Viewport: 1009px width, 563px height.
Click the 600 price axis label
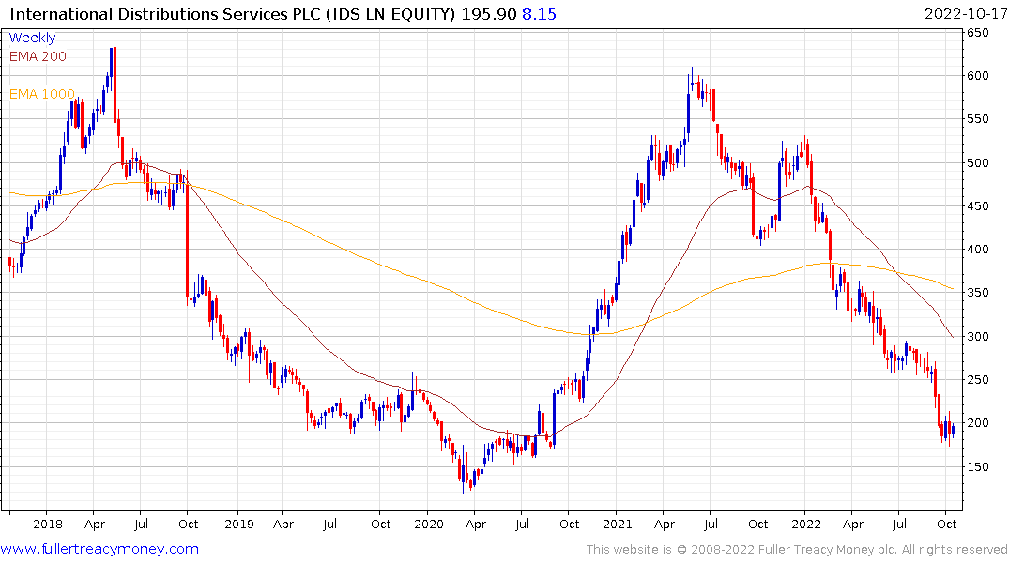977,75
